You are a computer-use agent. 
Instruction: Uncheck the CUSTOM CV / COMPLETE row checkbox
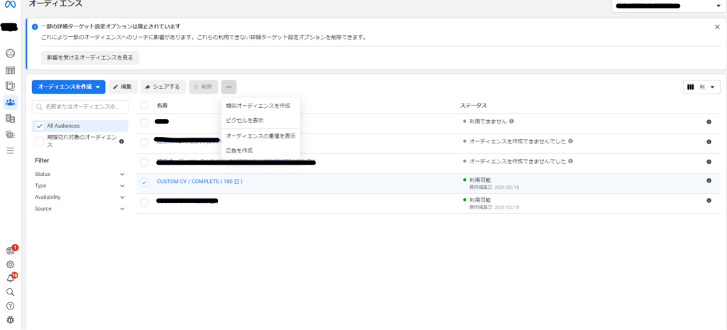click(x=144, y=182)
